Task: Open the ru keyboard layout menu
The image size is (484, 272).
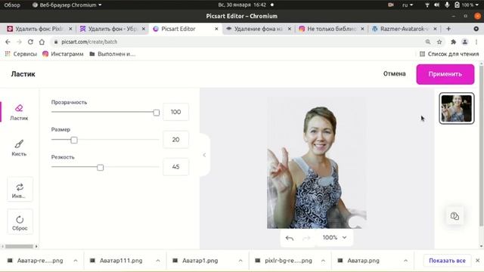Action: coord(408,5)
